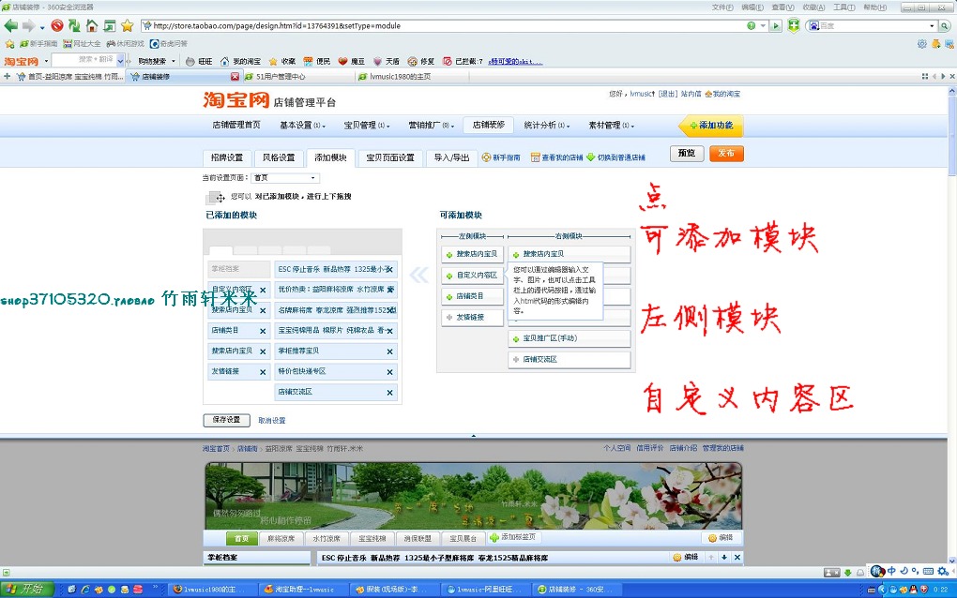Remove the 店铺类目 added module

(263, 331)
